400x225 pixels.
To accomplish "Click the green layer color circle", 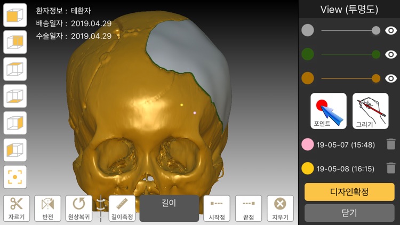I will (308, 54).
